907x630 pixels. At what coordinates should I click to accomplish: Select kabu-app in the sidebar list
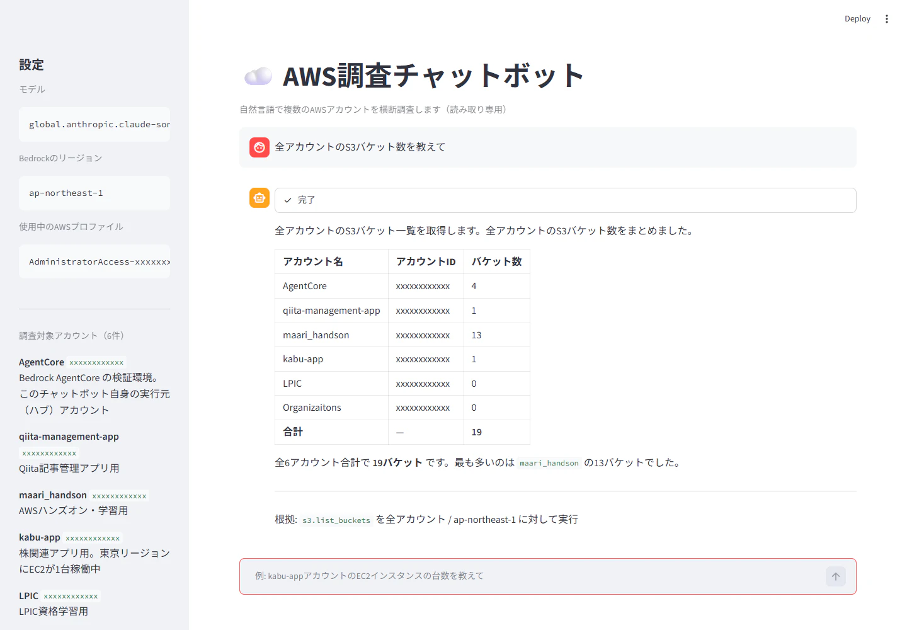pos(40,537)
